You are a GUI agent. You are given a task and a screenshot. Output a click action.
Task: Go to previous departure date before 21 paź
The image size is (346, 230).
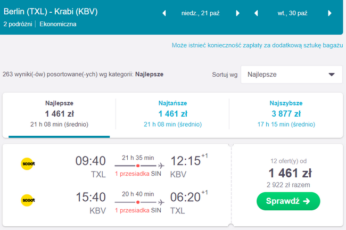tap(164, 13)
